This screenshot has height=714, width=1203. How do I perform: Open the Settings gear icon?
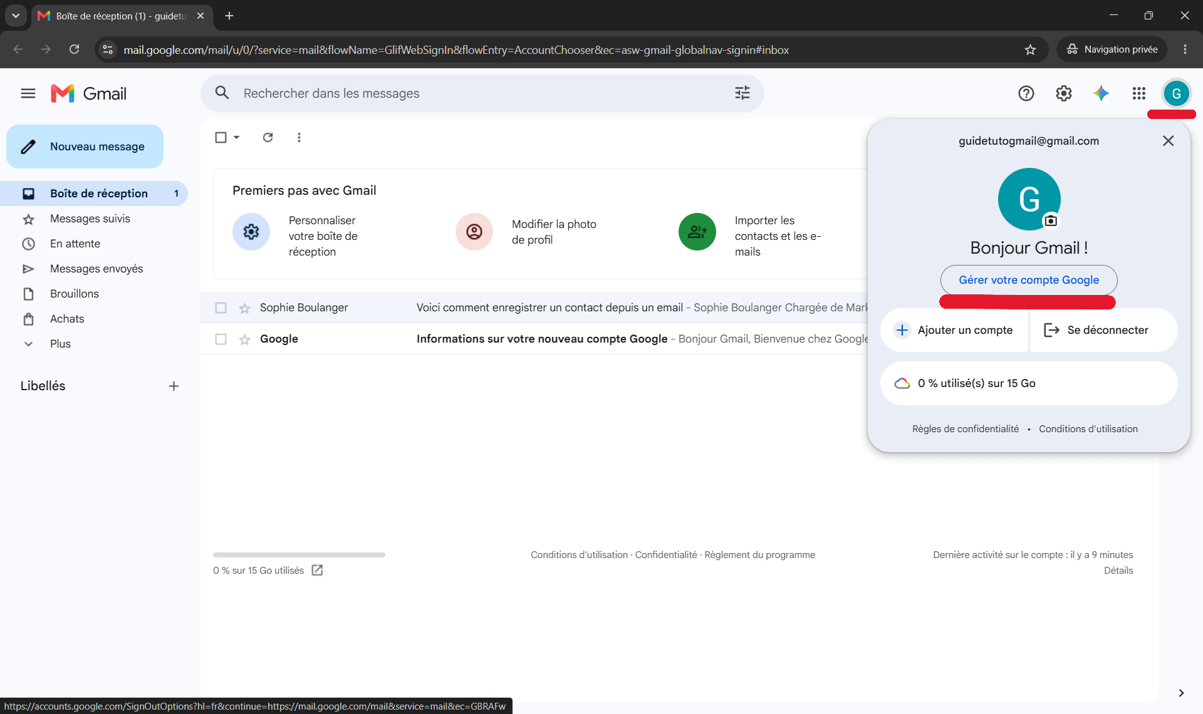(1063, 93)
